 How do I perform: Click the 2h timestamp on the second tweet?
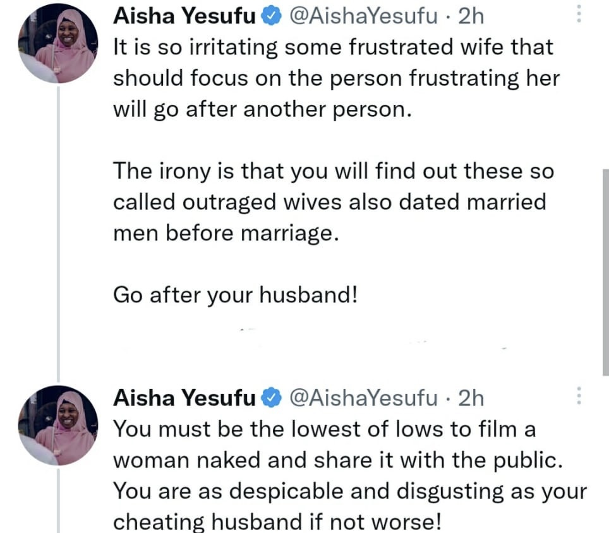pos(471,398)
